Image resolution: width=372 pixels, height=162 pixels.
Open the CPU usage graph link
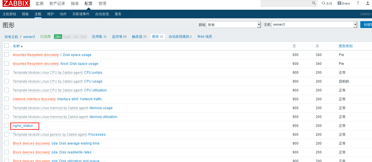pos(93,81)
